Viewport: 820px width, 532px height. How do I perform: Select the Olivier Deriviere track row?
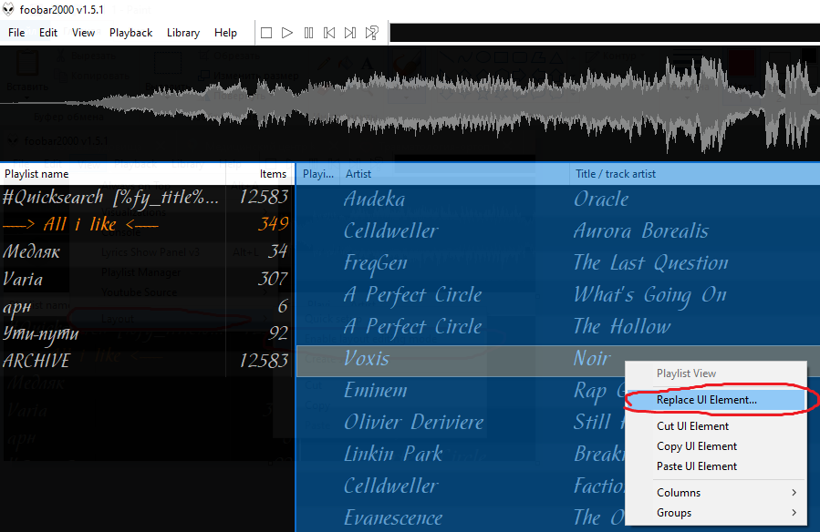[x=461, y=423]
